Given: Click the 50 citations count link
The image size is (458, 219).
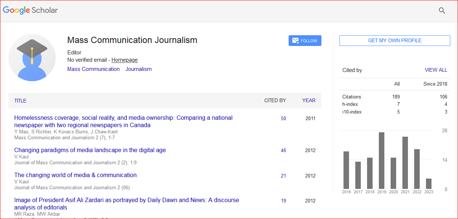Looking at the screenshot, I should (283, 118).
